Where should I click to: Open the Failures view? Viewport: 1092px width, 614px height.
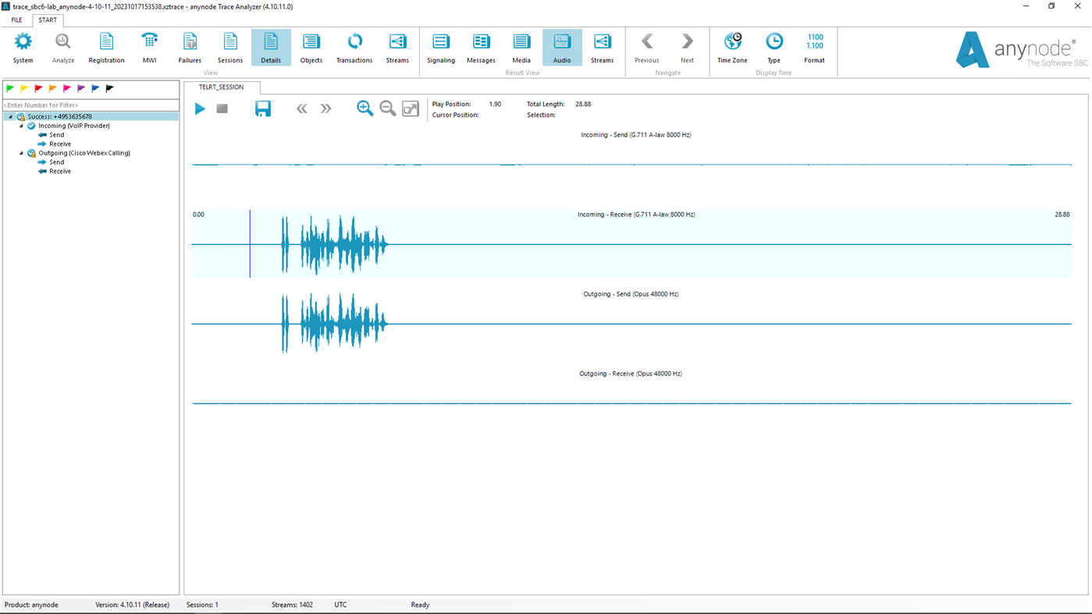(189, 47)
